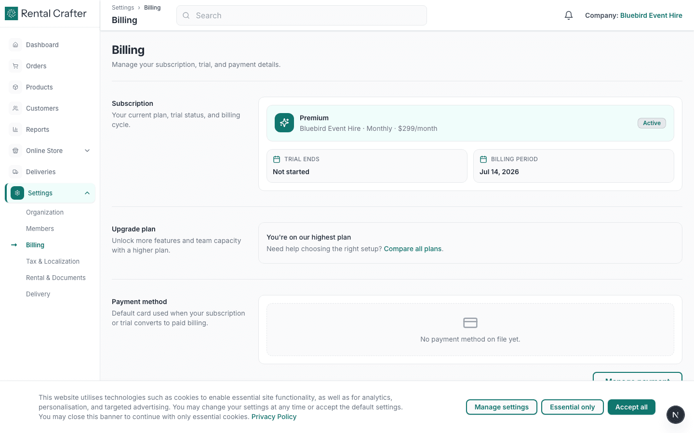The height and width of the screenshot is (433, 694).
Task: Click the Customers people icon
Action: point(15,108)
